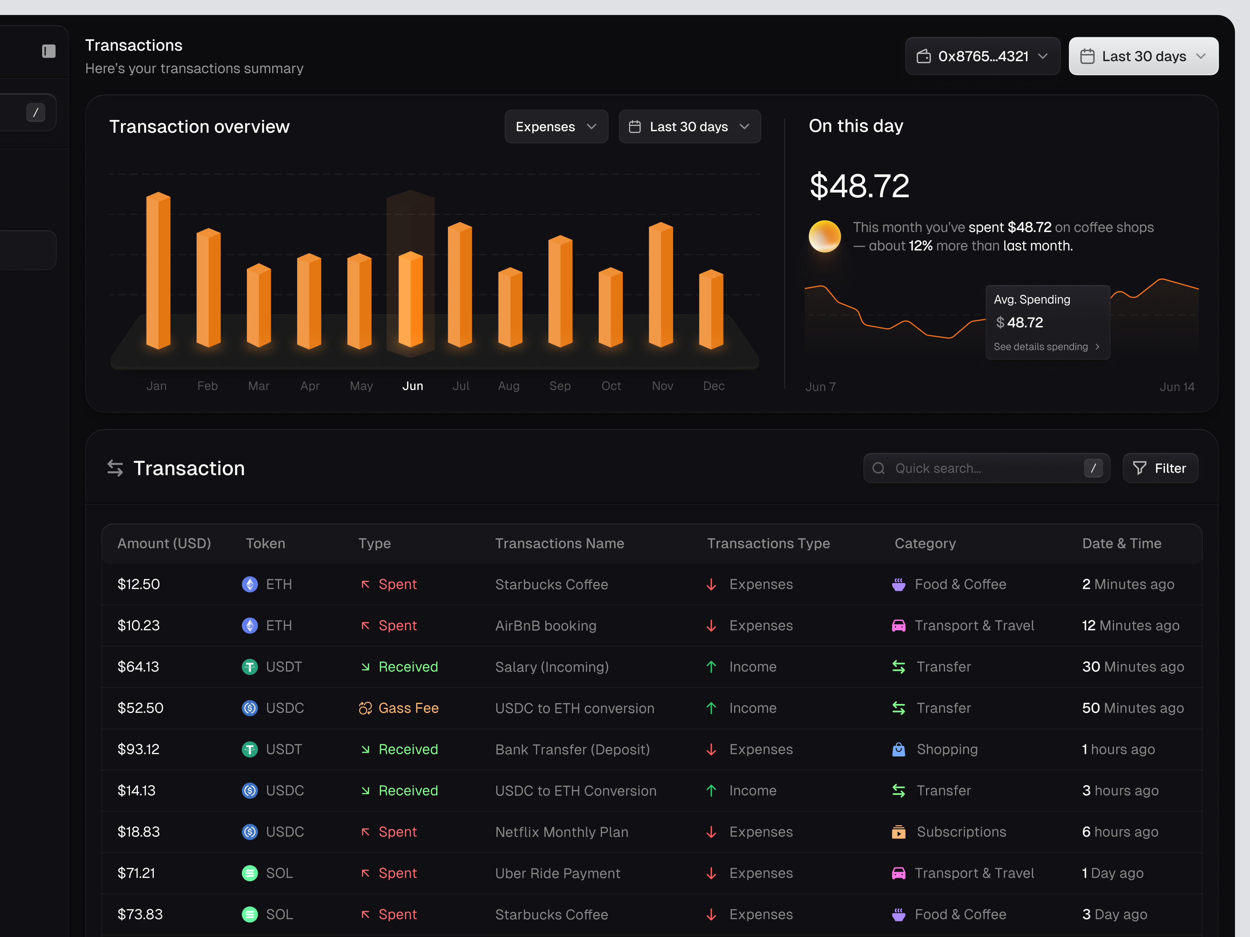1250x937 pixels.
Task: Click the Shopping bag icon in Bank Transfer row
Action: (x=898, y=749)
